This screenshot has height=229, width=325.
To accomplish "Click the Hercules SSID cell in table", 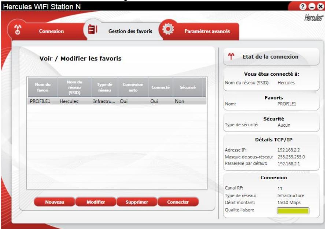I will tap(69, 101).
